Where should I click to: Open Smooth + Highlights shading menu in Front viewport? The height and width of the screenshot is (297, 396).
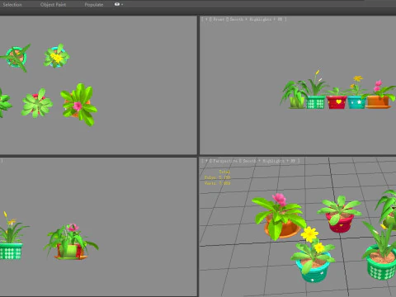coord(256,19)
